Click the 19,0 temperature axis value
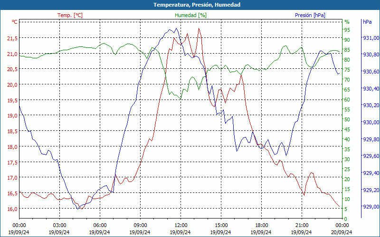Image resolution: width=380 pixels, height=237 pixels. (x=12, y=116)
